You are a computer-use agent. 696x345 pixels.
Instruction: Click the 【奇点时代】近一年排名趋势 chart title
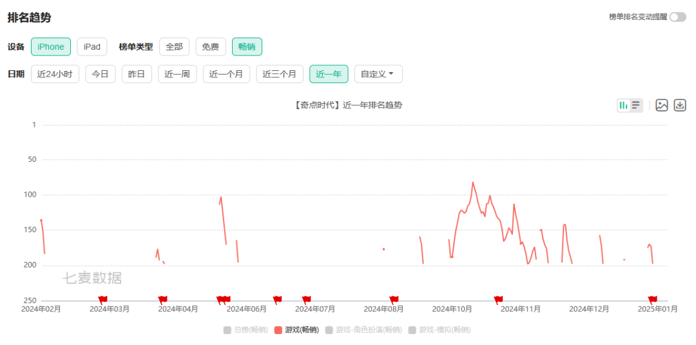click(x=347, y=105)
